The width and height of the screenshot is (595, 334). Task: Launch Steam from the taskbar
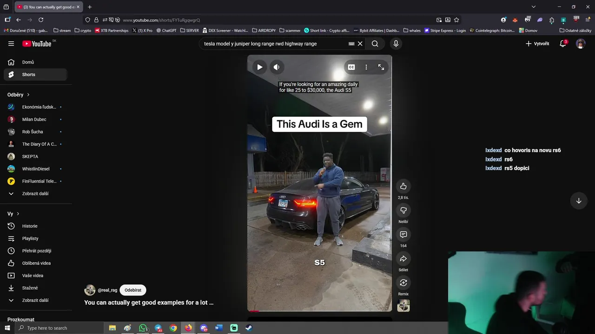249,328
